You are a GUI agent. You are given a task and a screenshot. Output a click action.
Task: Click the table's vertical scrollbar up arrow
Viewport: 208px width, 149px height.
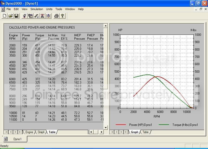pyautogui.click(x=106, y=26)
